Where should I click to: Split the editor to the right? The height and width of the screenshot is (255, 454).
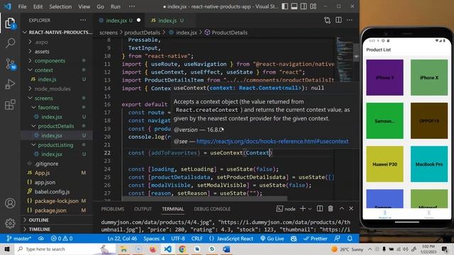coord(338,21)
